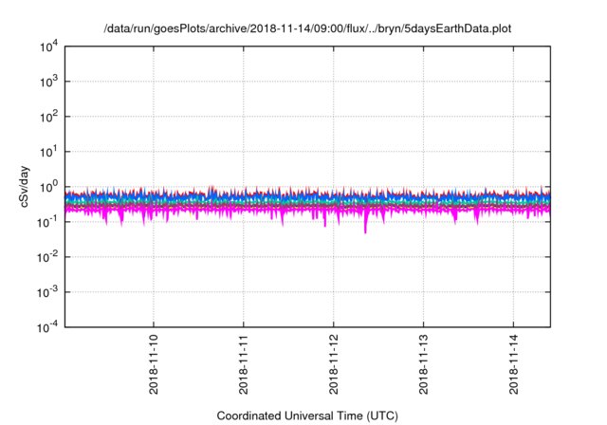Image resolution: width=607 pixels, height=425 pixels.
Task: Select the 10^-4 y-axis label
Action: point(47,328)
